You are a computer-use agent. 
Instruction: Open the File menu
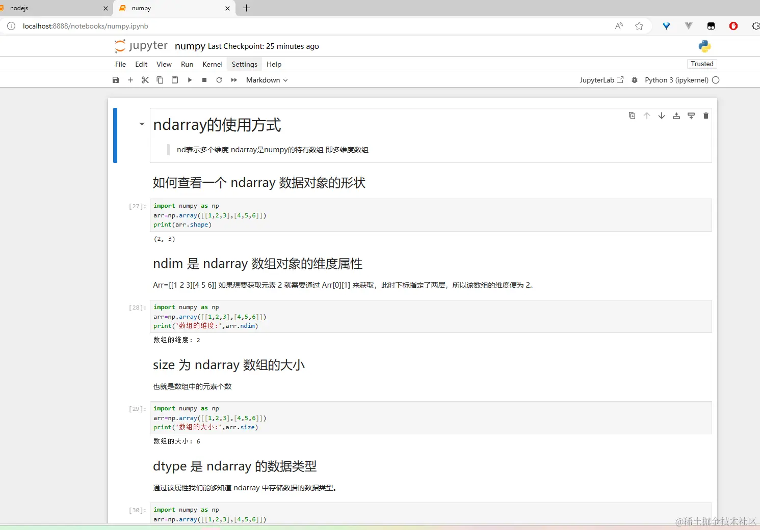point(121,64)
